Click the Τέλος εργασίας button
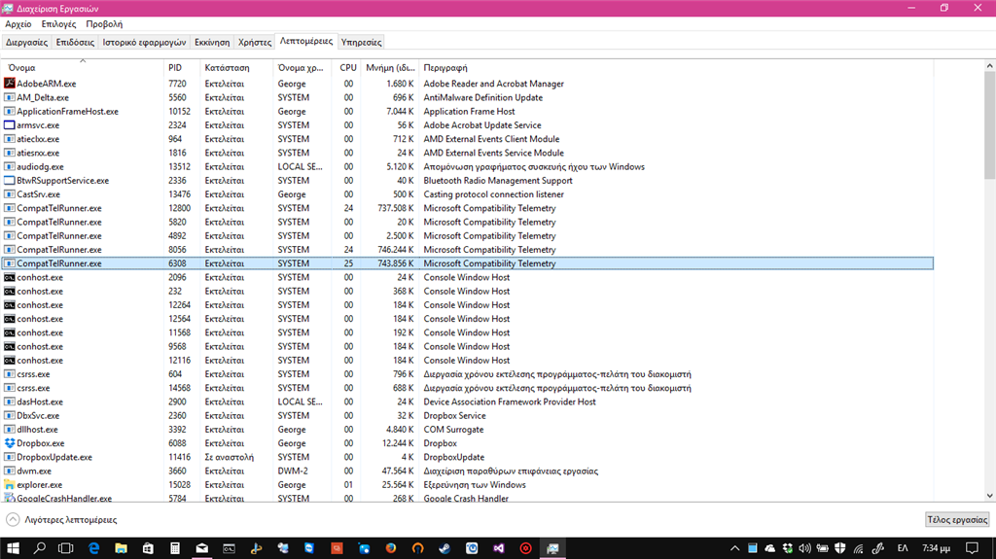 [957, 519]
